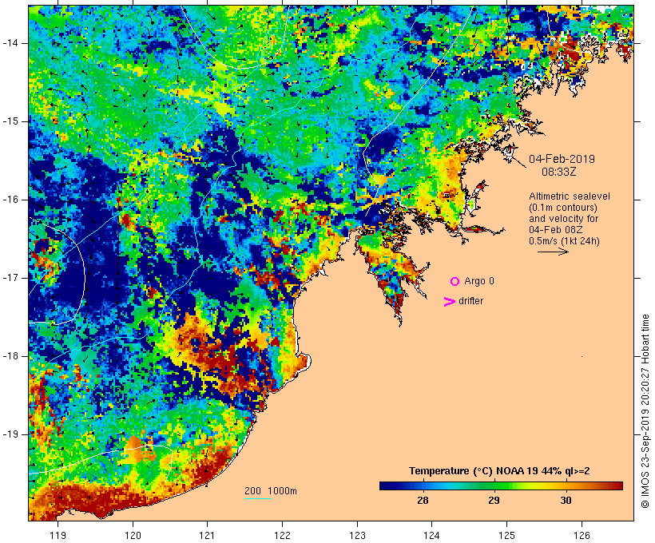Select the time text 08:33Z
Image resolution: width=655 pixels, height=543 pixels.
click(x=559, y=172)
